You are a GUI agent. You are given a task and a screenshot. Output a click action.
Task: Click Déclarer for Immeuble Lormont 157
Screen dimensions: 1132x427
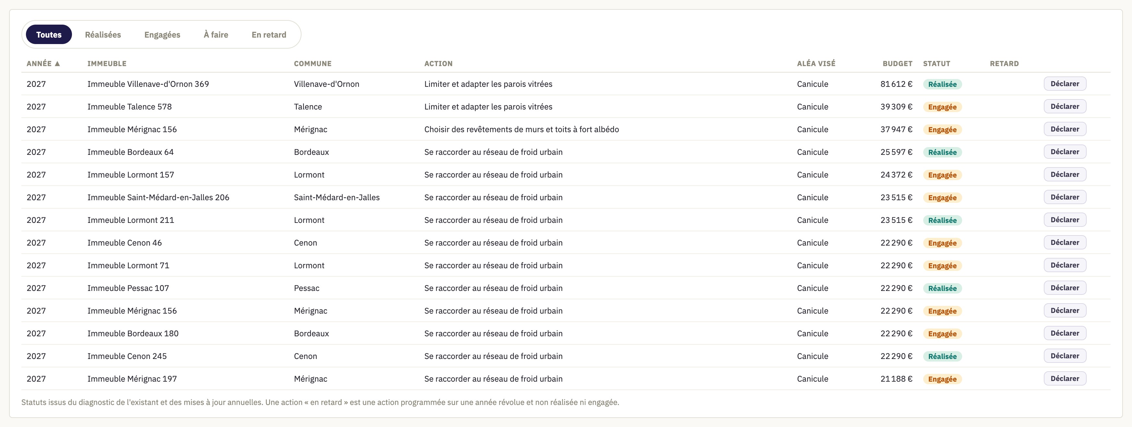click(x=1065, y=175)
